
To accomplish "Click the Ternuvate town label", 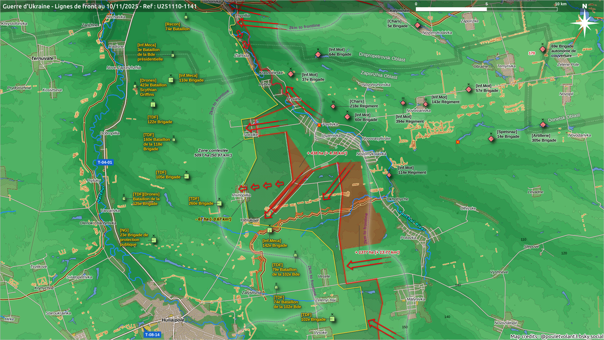I will (x=42, y=59).
